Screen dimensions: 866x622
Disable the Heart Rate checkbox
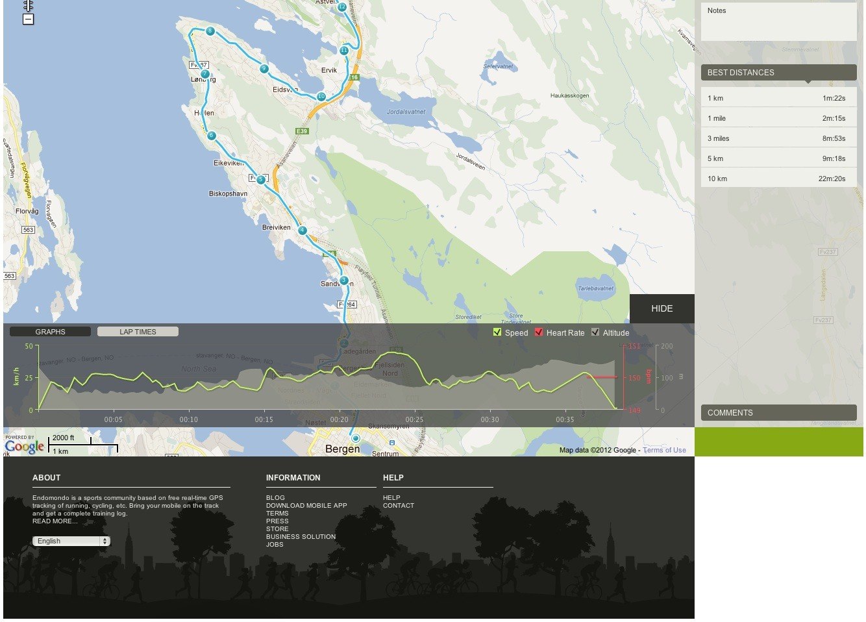pos(538,332)
